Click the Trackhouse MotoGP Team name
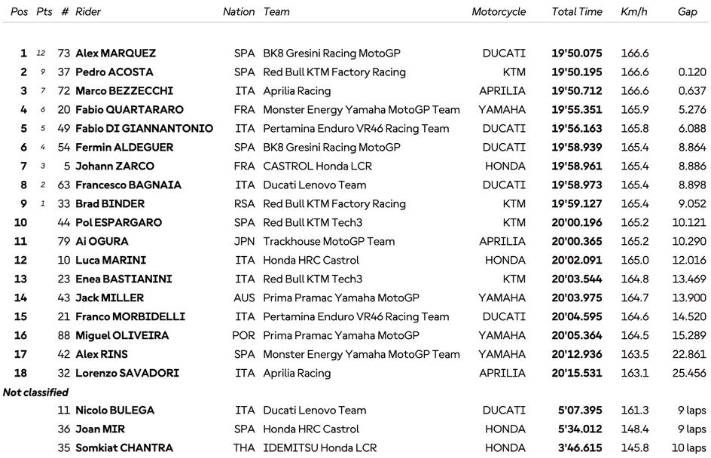The image size is (711, 458). (329, 242)
